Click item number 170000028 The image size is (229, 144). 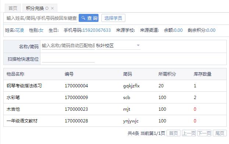(76, 121)
